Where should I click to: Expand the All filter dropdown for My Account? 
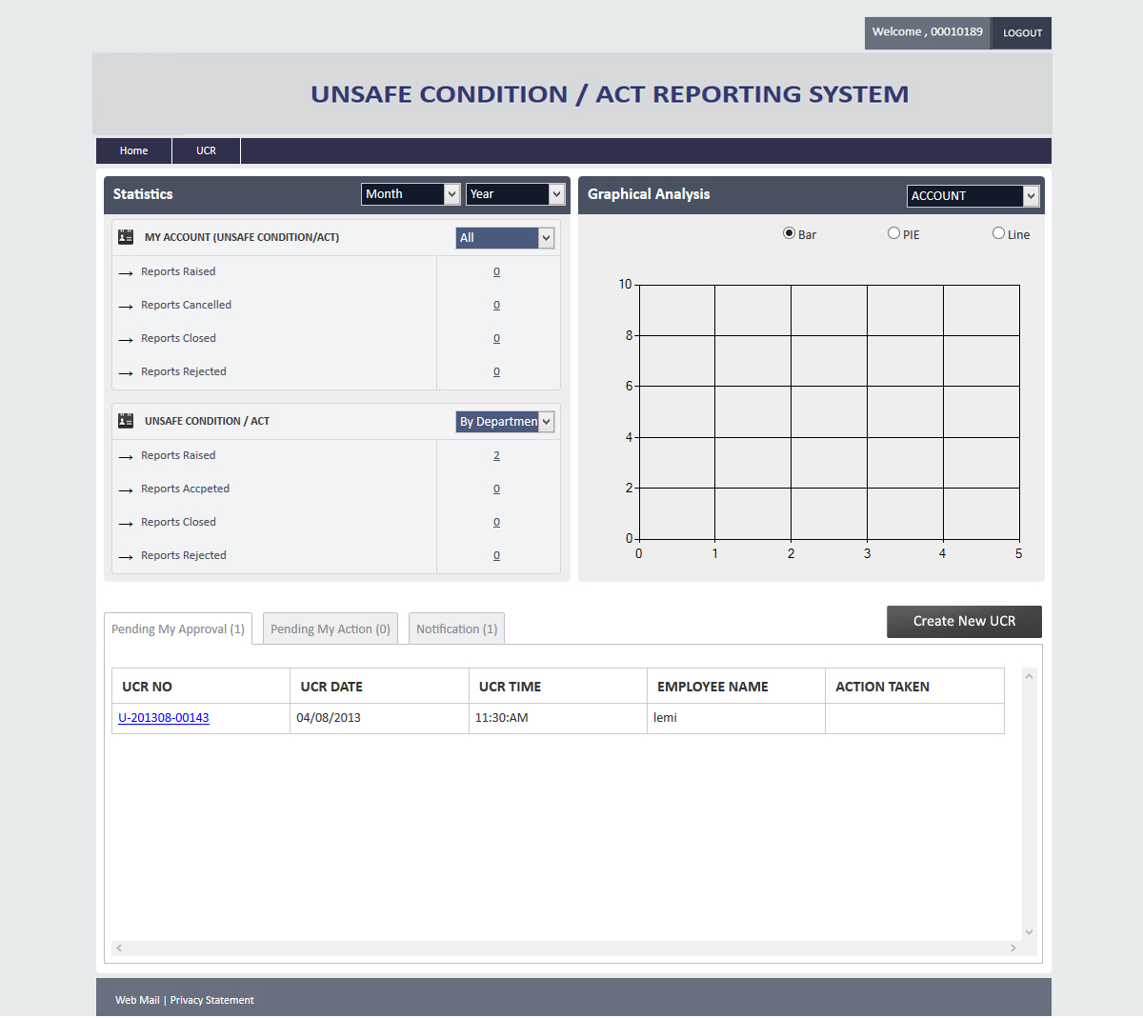pos(505,238)
